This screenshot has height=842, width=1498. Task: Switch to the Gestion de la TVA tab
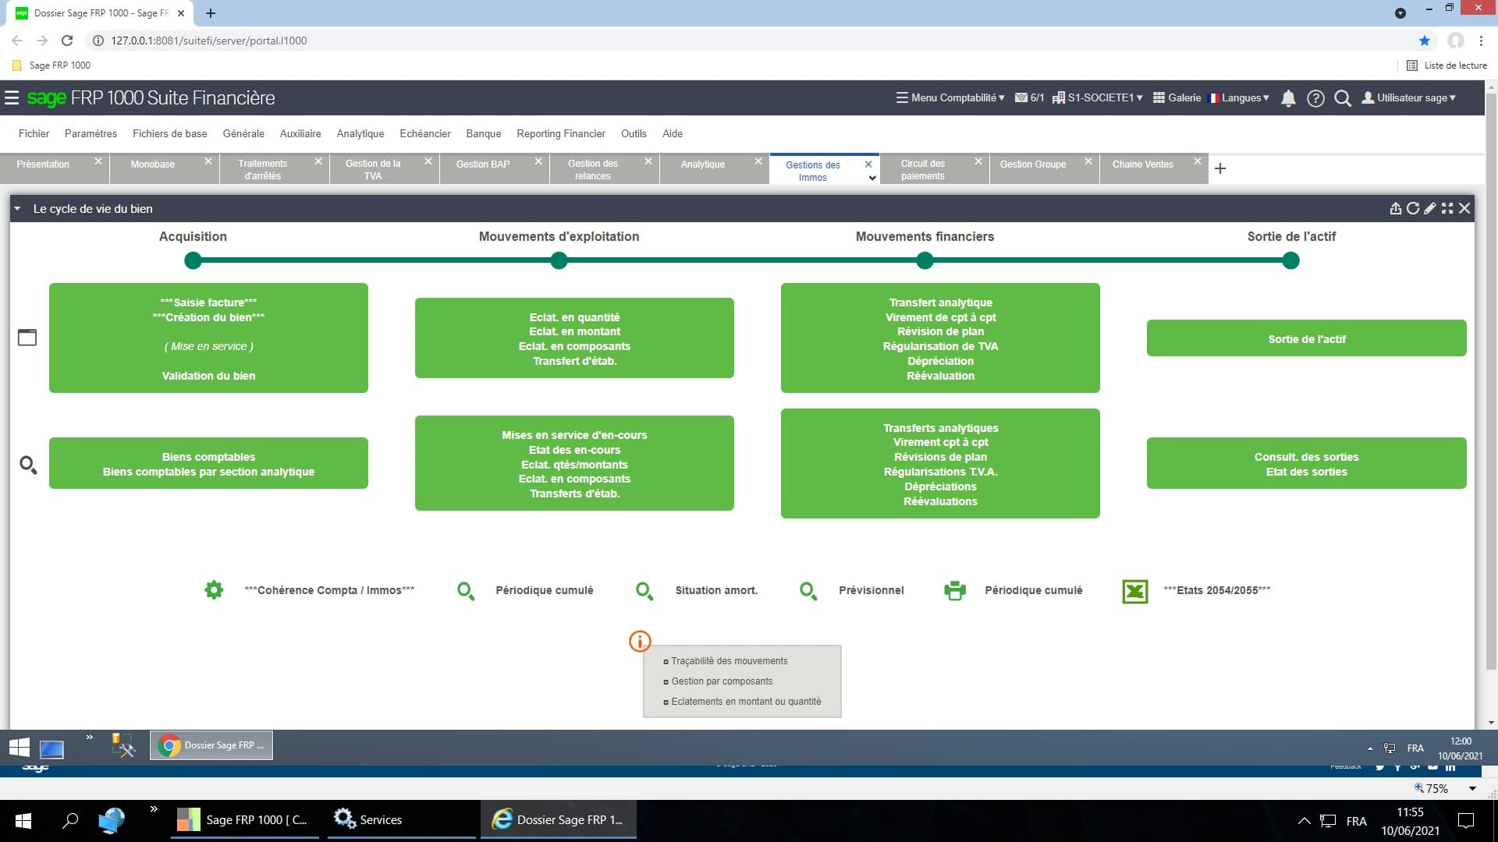373,169
